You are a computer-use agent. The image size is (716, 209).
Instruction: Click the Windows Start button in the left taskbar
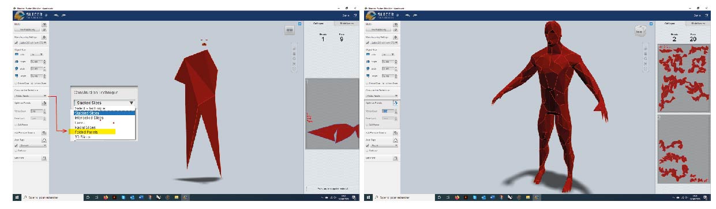pyautogui.click(x=17, y=197)
